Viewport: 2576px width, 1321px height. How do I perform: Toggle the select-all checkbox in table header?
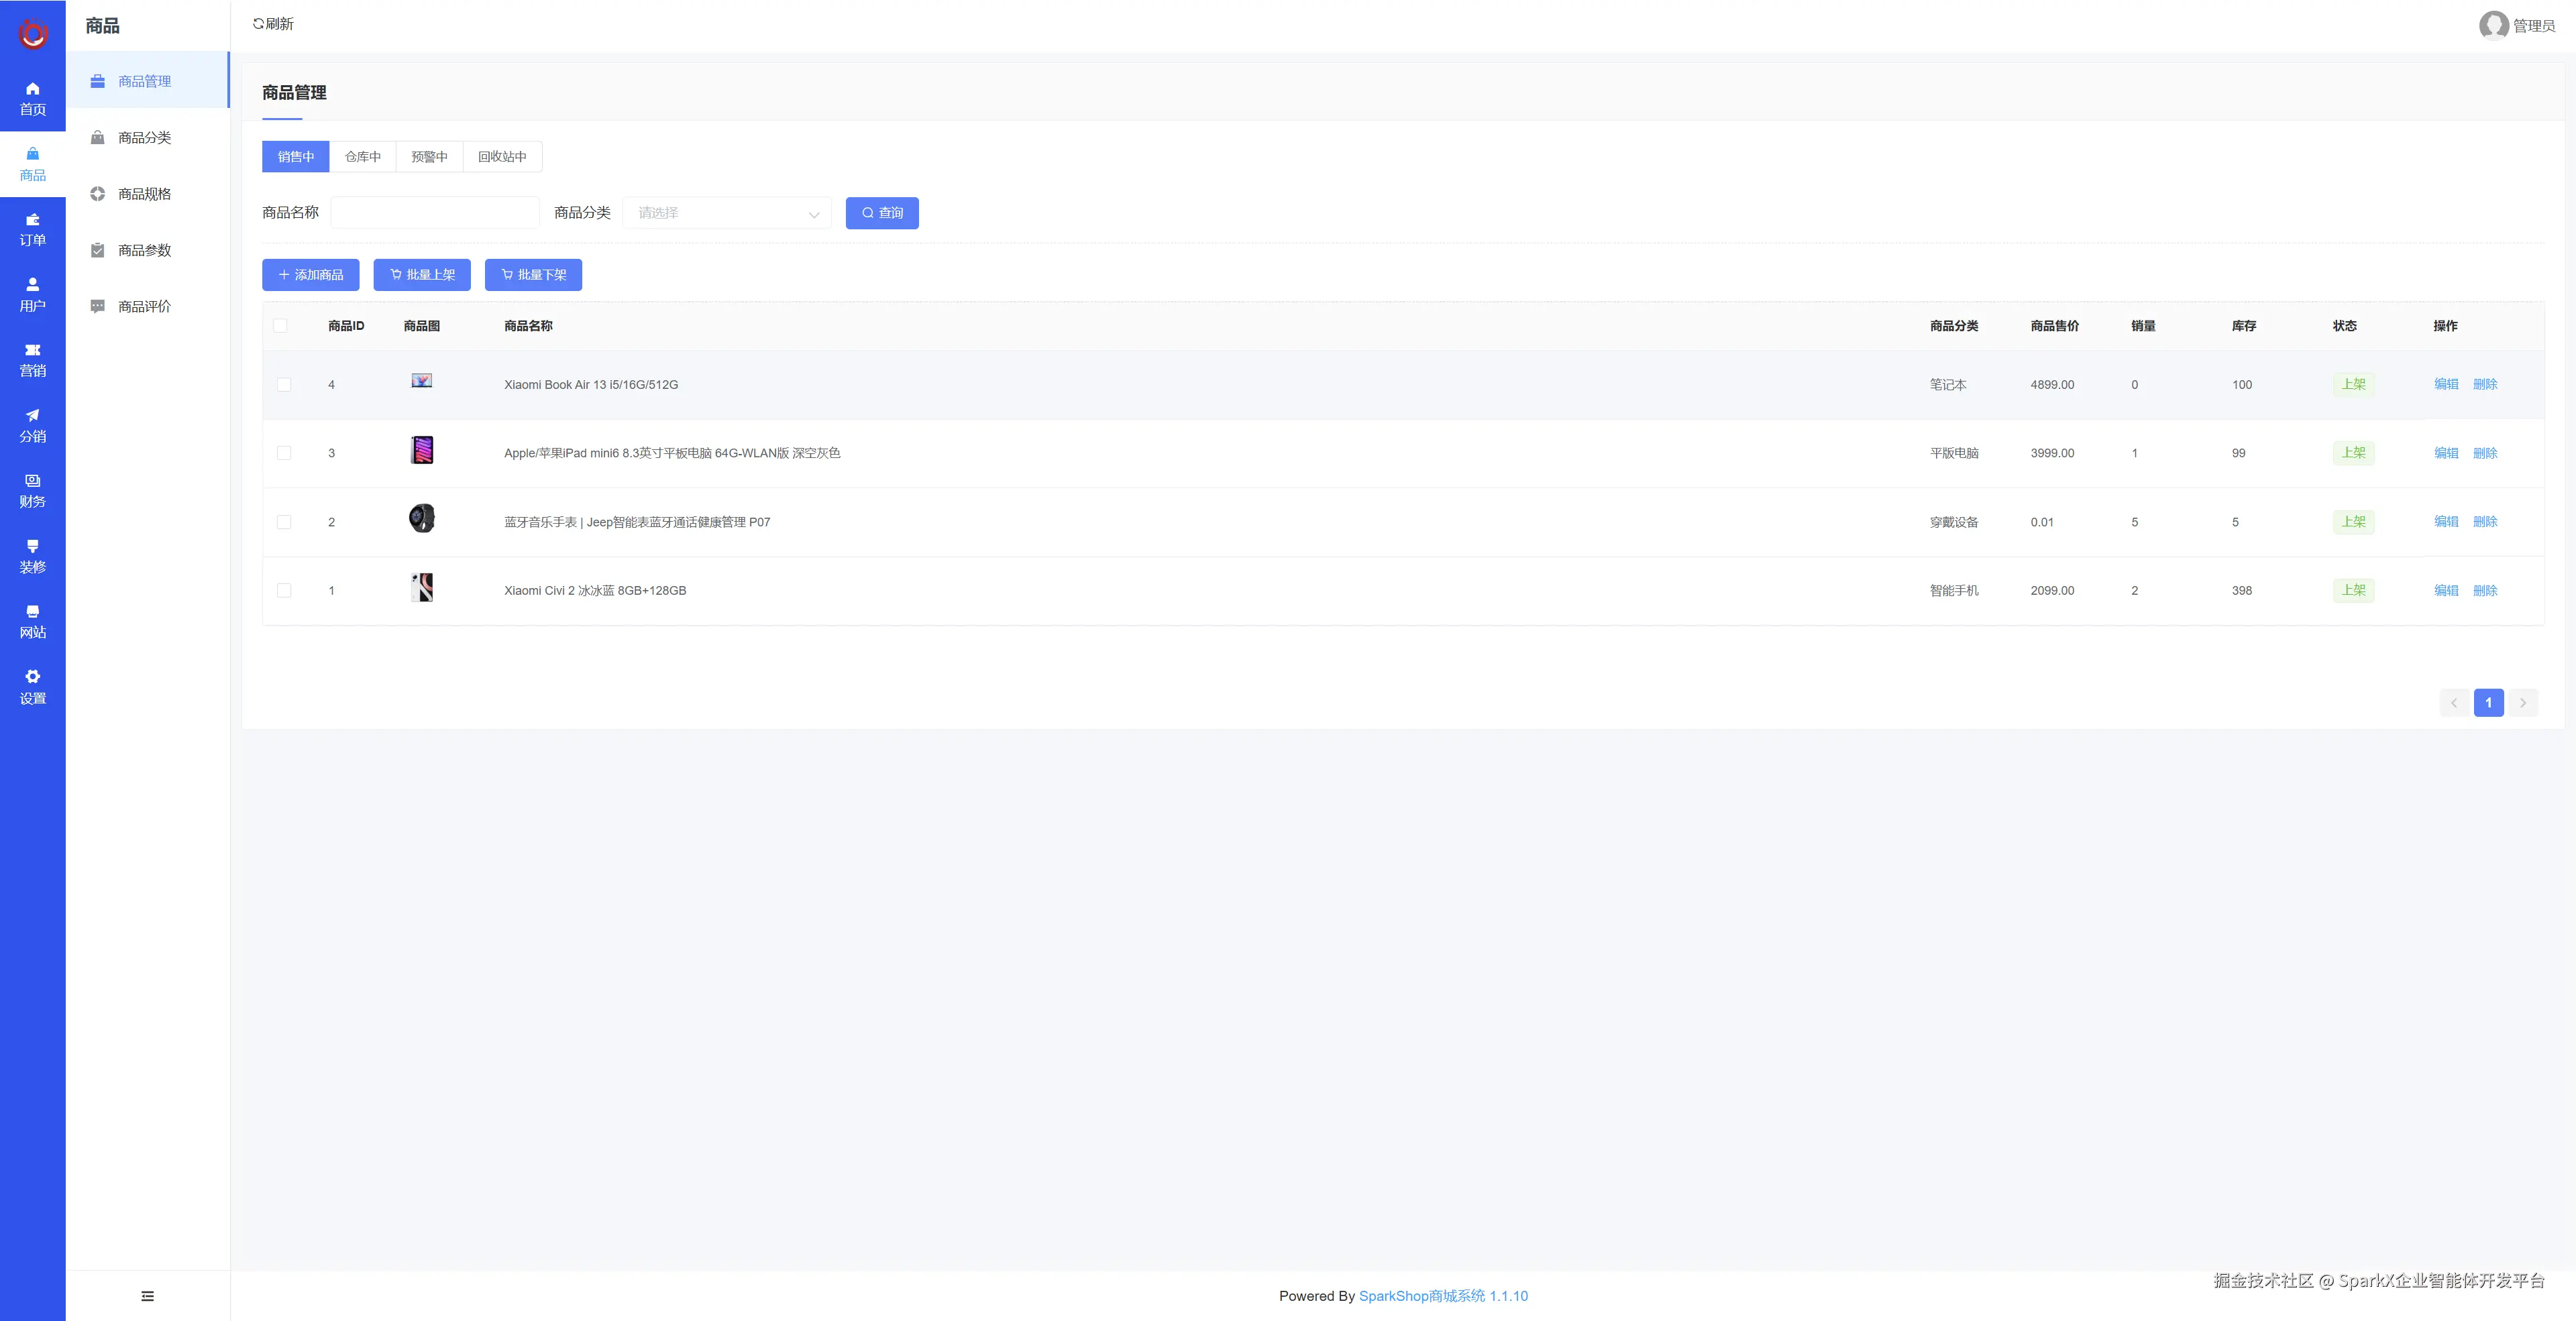280,326
